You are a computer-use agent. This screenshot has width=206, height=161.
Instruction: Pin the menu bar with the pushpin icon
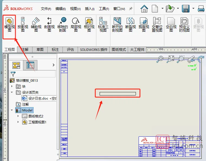[x=130, y=9]
